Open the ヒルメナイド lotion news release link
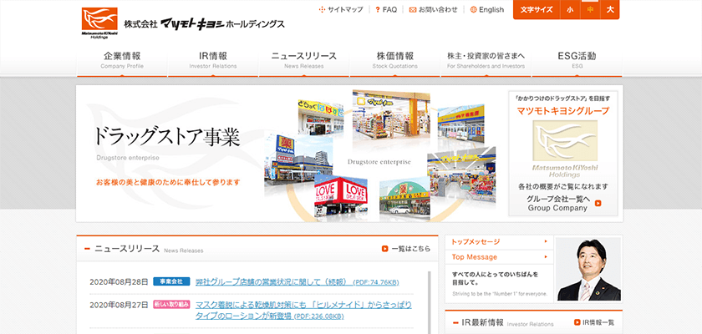 tap(303, 311)
